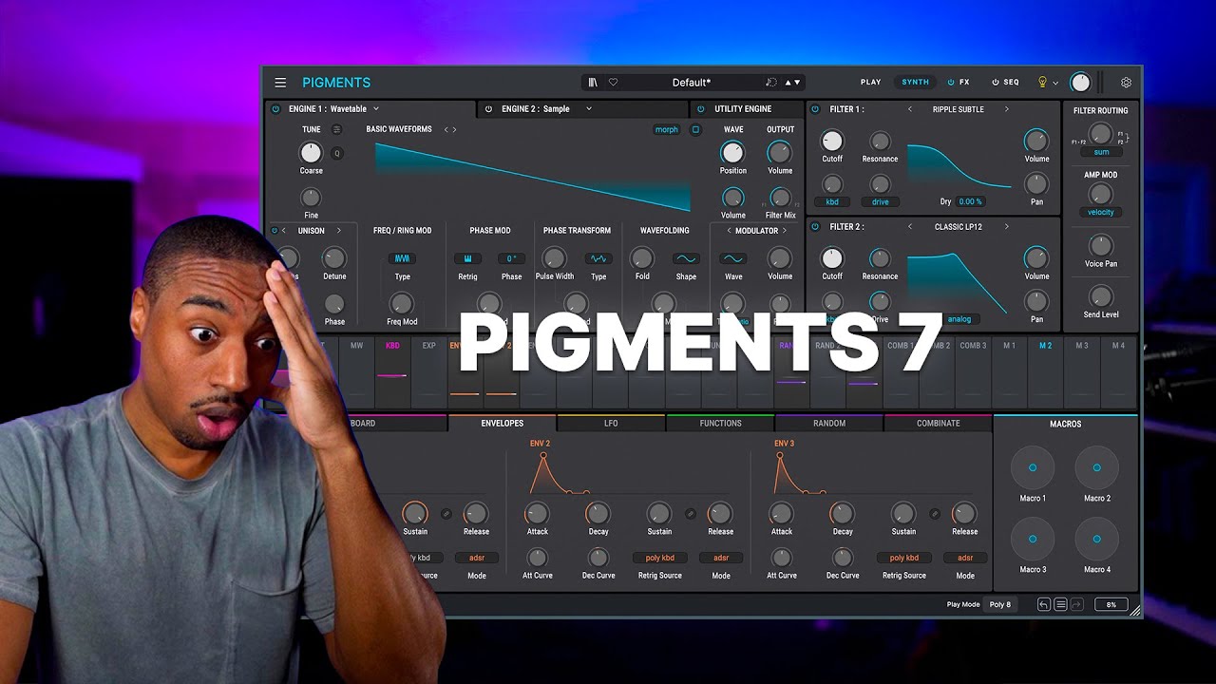Select the M 2 modulation source slot
1216x684 pixels.
pos(1045,373)
